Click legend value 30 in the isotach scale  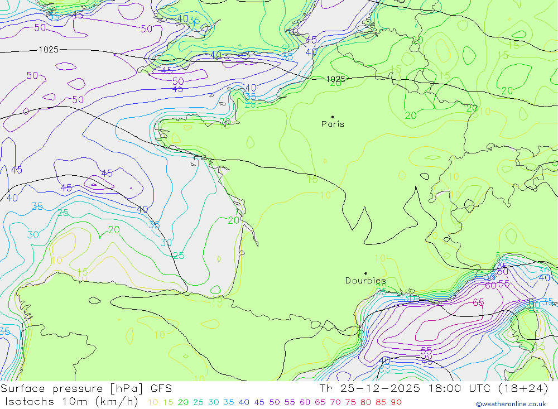click(x=214, y=402)
